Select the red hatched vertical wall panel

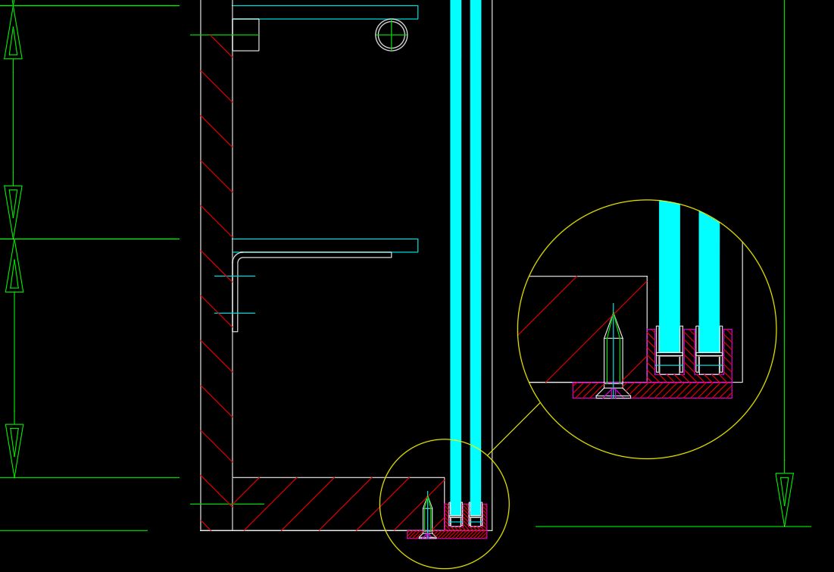pyautogui.click(x=217, y=265)
